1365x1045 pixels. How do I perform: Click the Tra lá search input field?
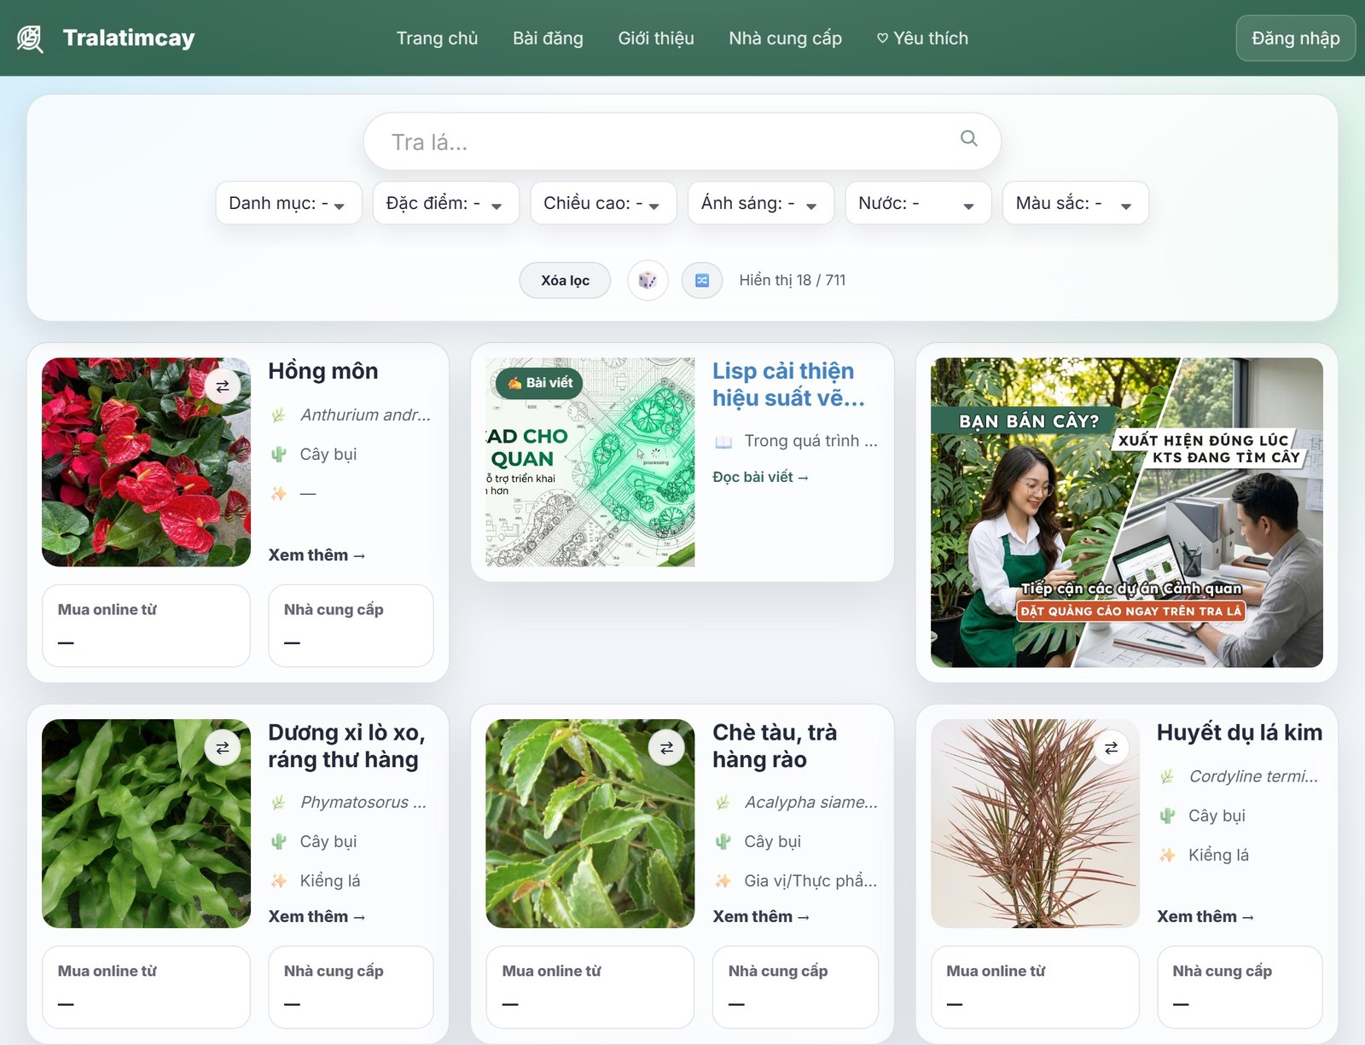click(682, 142)
